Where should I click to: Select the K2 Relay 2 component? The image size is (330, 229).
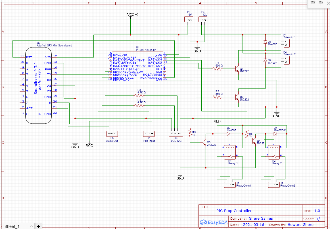point(274,152)
